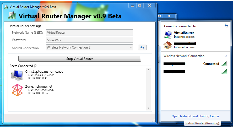Click the house icon for home network
Screen dimensions: 233x127
pos(168,45)
